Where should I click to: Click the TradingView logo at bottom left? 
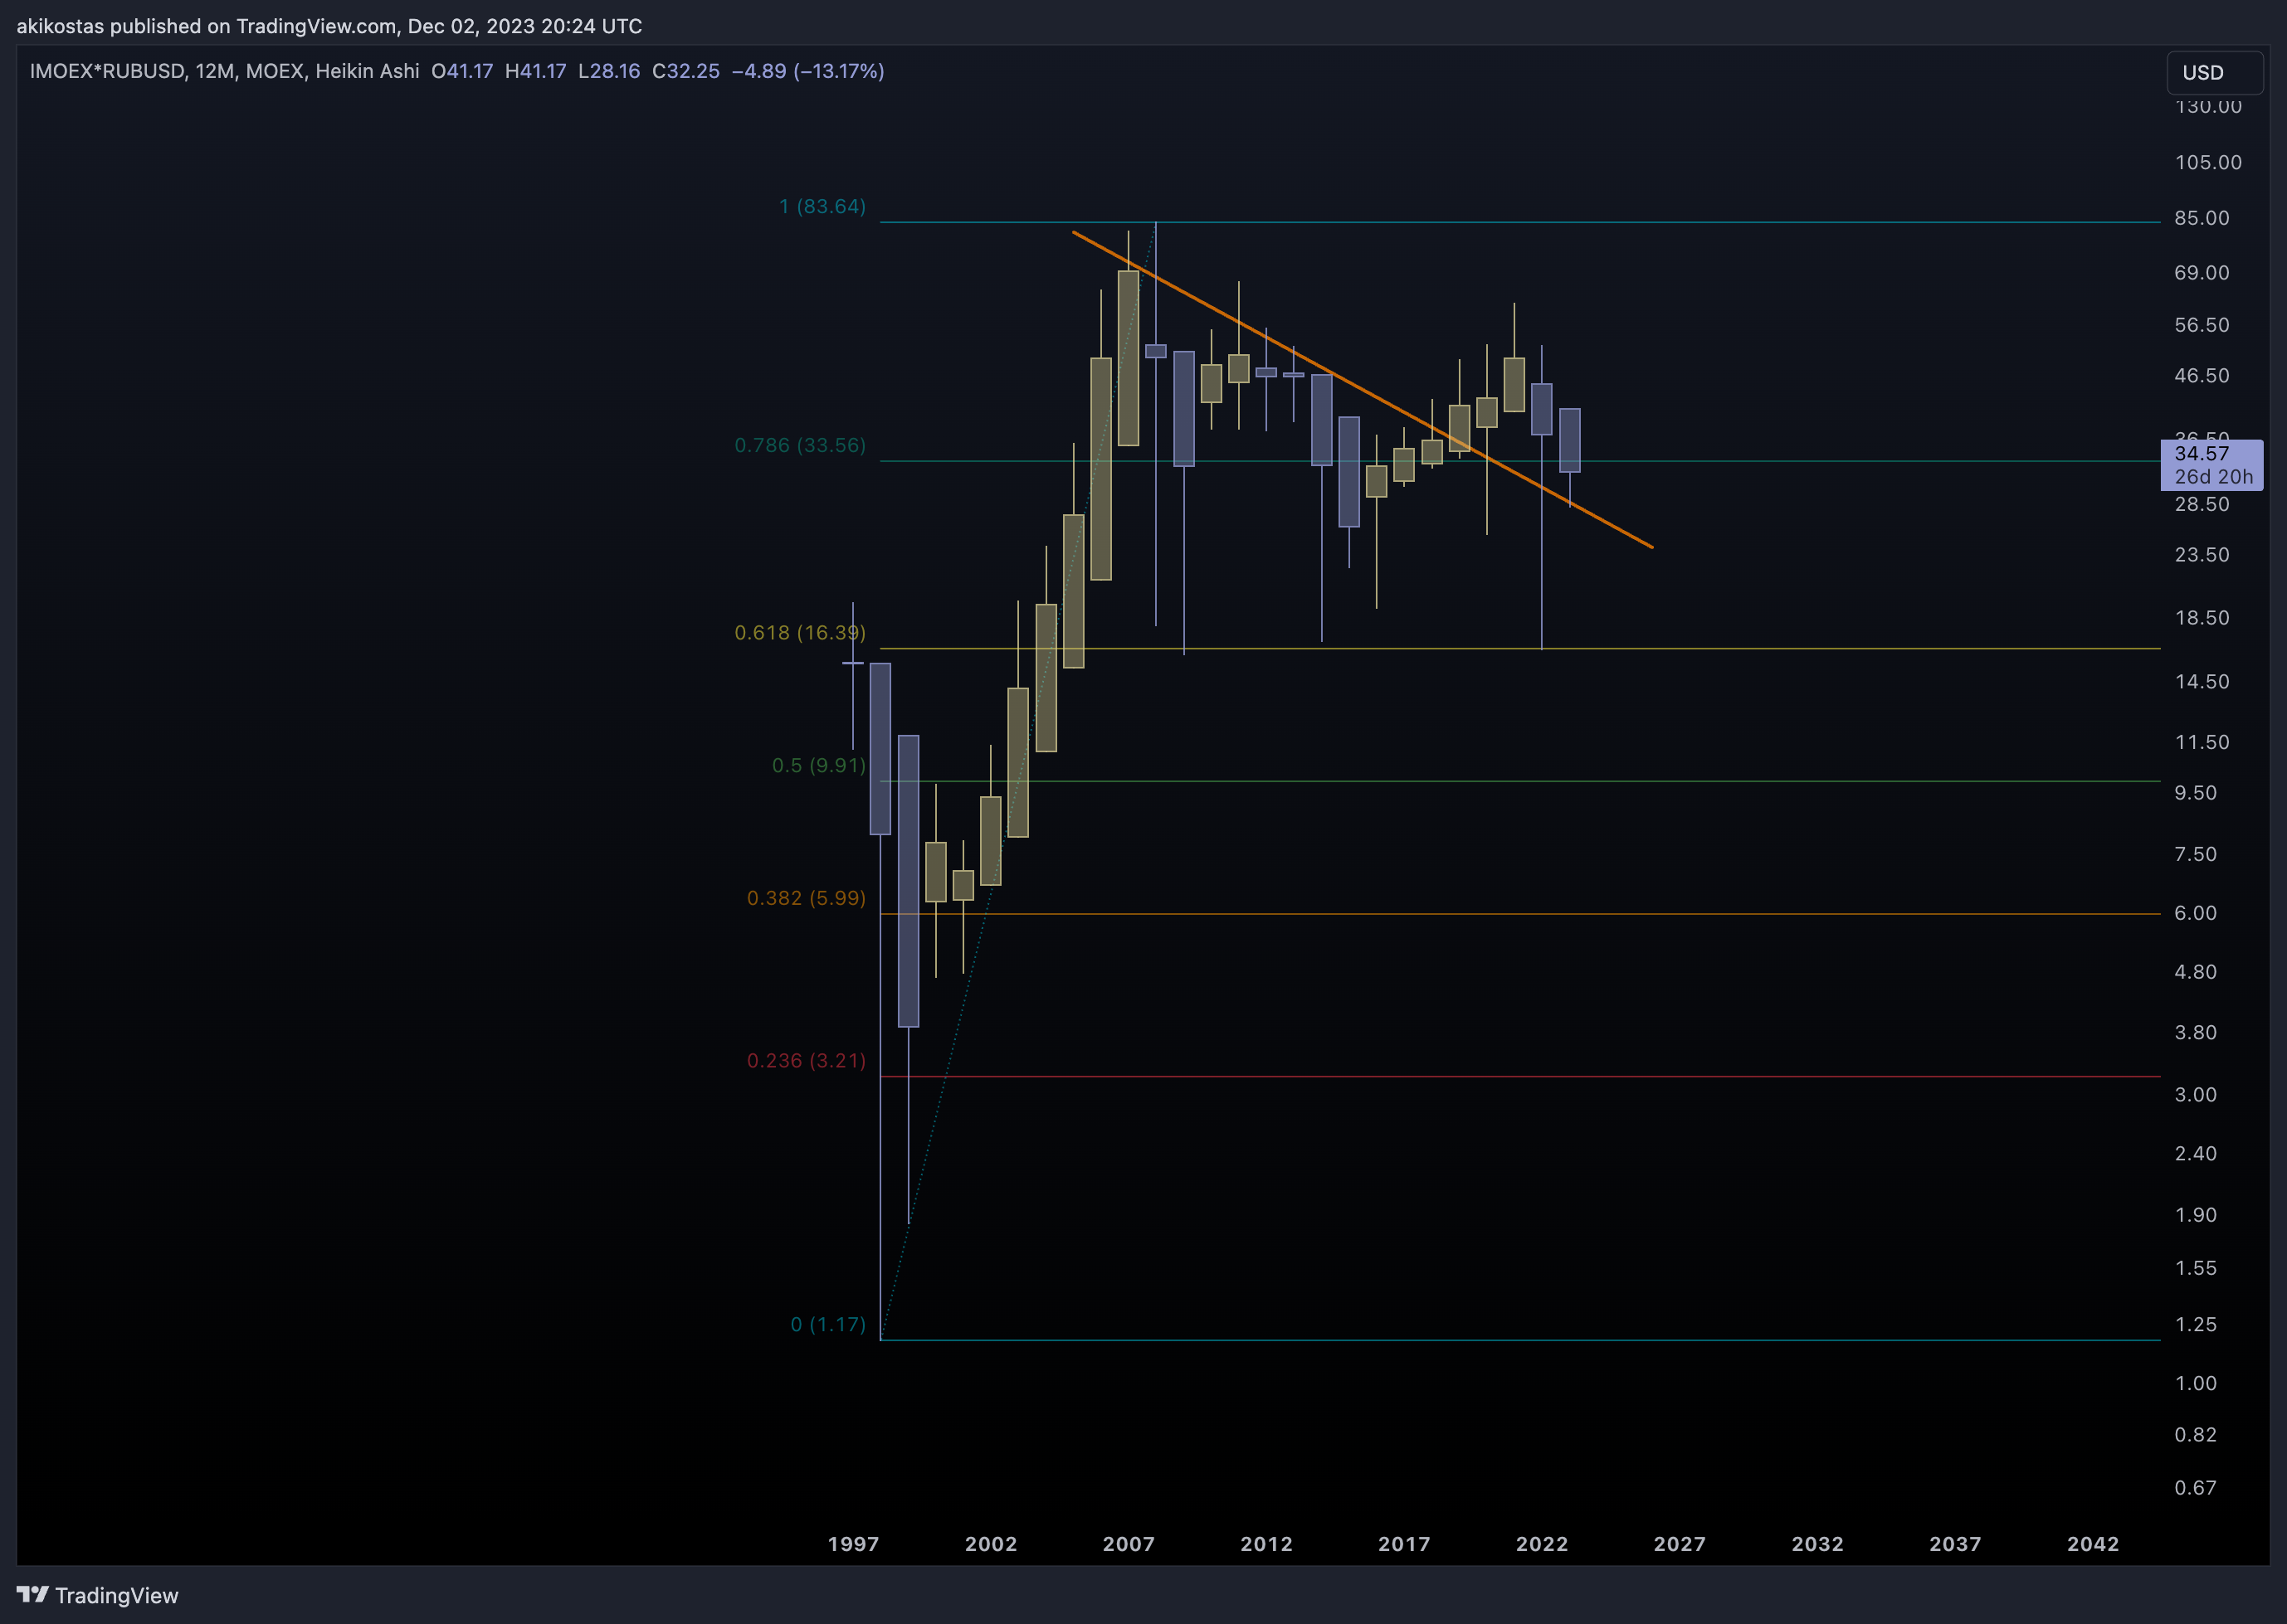(97, 1595)
